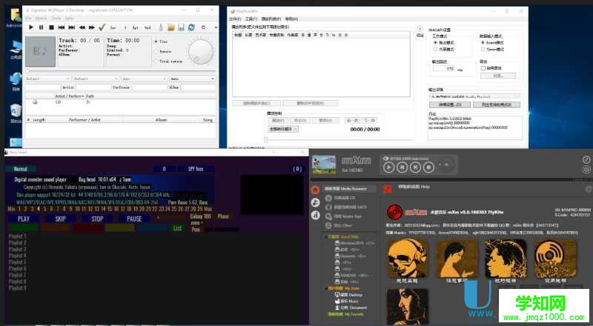
Task: Click PLAY in Bug head player
Action: point(24,219)
